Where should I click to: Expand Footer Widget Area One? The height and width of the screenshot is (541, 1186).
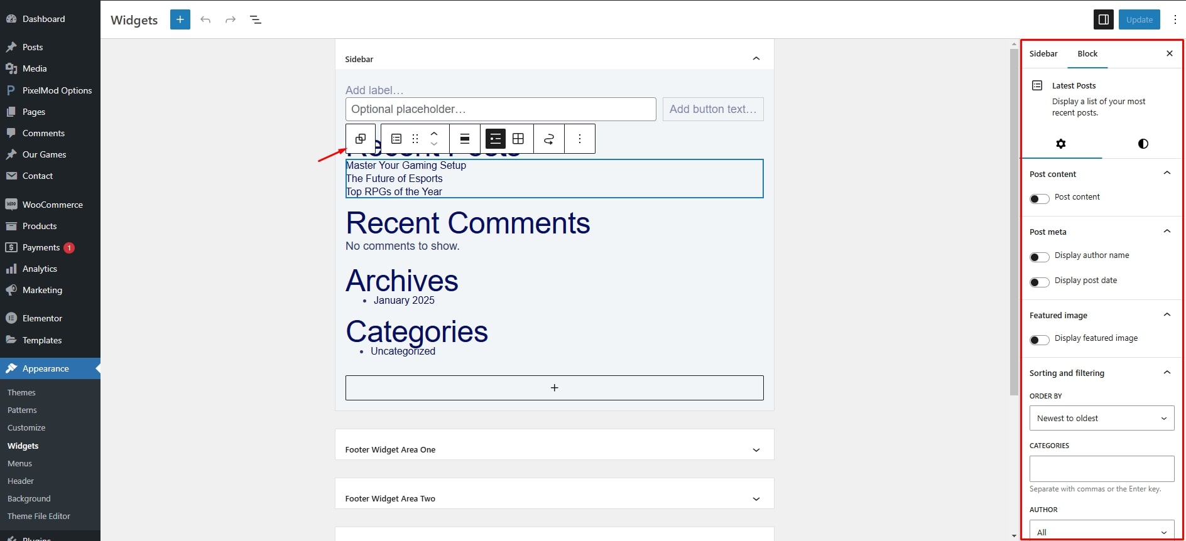(756, 449)
